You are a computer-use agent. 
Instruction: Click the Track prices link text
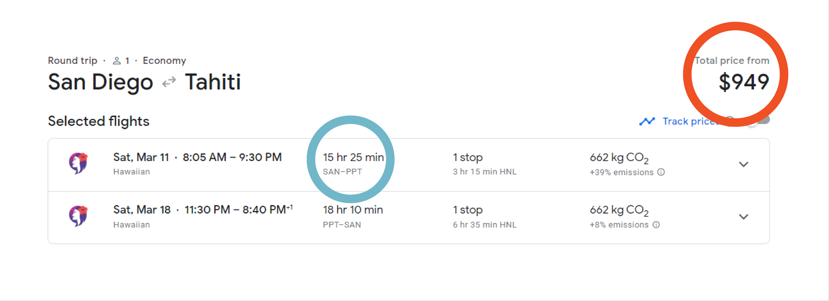690,121
